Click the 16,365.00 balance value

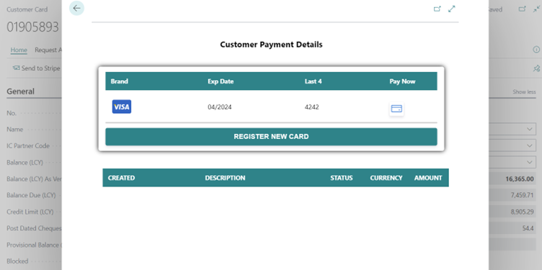click(x=520, y=179)
